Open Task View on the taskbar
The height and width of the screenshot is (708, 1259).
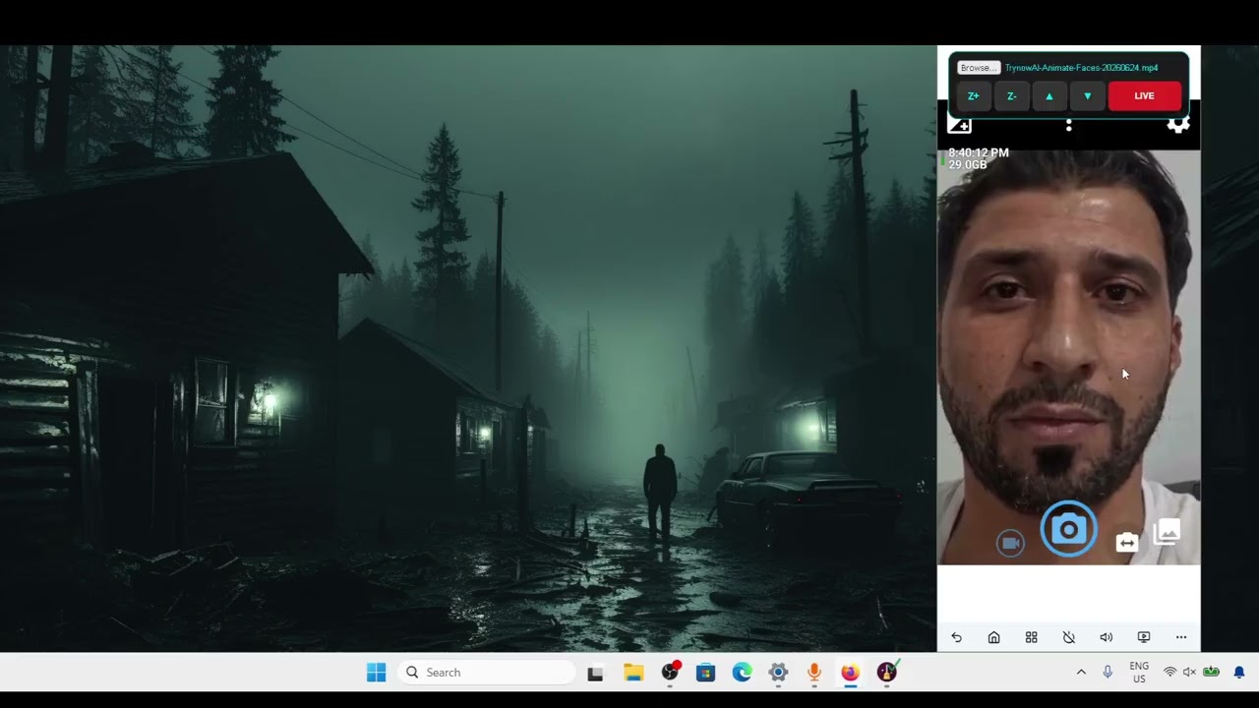coord(595,673)
